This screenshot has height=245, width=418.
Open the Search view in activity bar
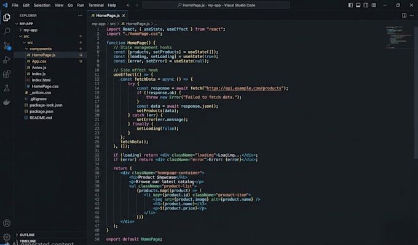click(7, 31)
